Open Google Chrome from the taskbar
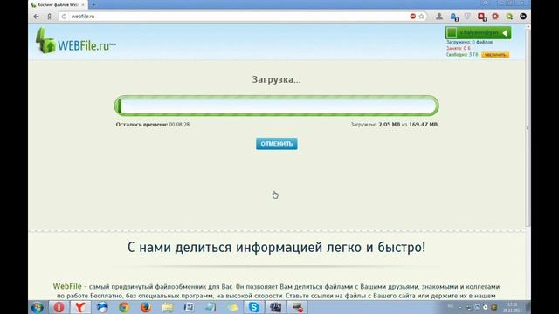Screen dimensions: 559x314 click(124, 307)
